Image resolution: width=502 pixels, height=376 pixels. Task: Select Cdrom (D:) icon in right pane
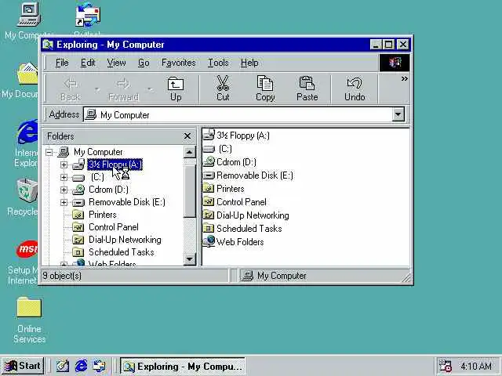tap(209, 162)
